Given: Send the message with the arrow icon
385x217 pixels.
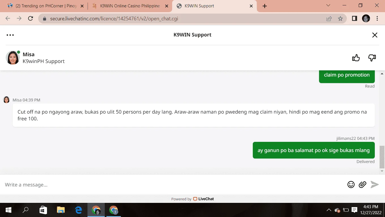Looking at the screenshot, I should [375, 185].
